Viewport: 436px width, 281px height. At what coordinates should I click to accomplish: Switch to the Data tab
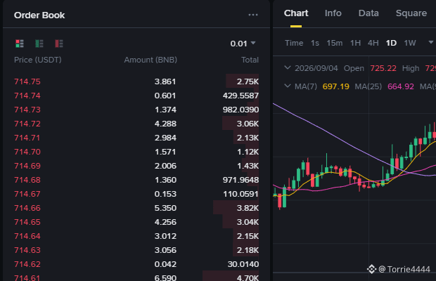pos(368,13)
